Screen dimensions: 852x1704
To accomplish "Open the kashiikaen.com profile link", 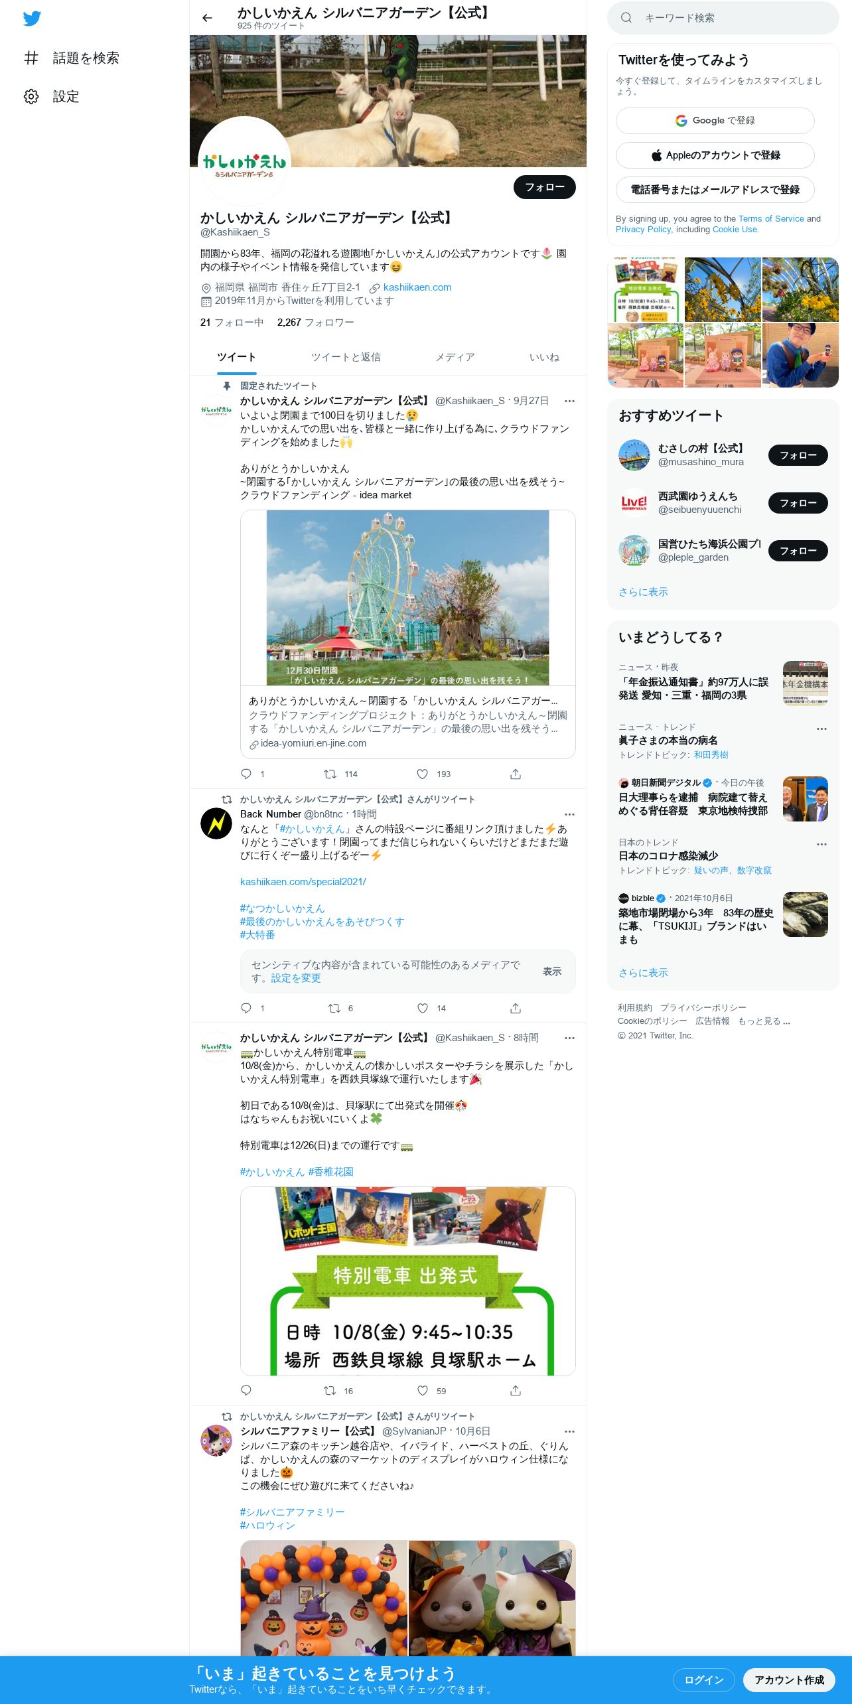I will point(417,287).
